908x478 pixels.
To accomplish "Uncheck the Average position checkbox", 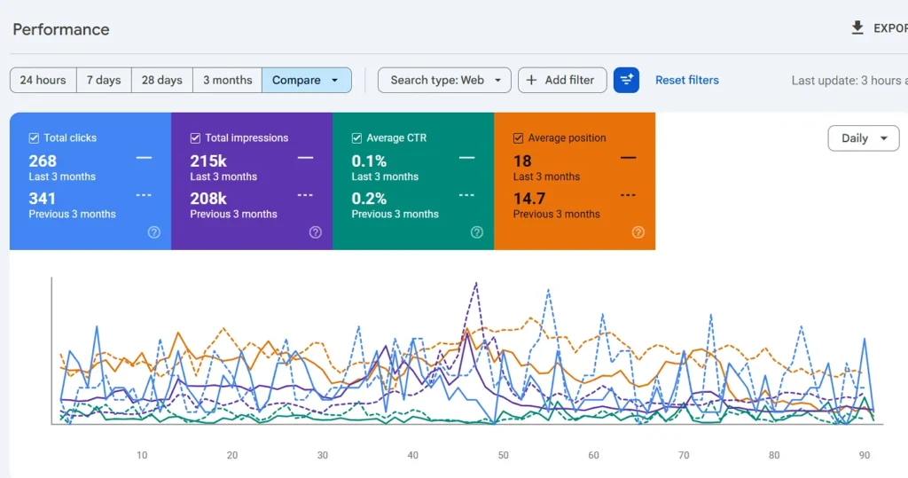I will coord(518,137).
